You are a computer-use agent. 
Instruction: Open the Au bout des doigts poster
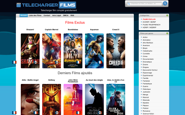click(x=95, y=99)
